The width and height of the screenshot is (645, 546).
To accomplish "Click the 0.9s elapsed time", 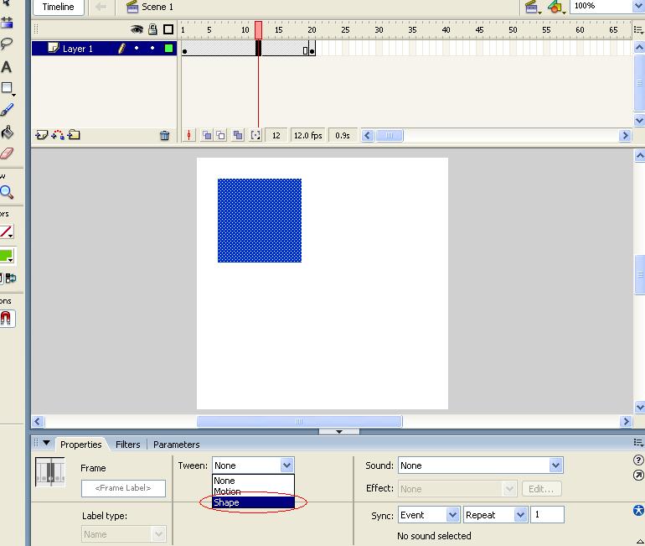I will point(343,136).
